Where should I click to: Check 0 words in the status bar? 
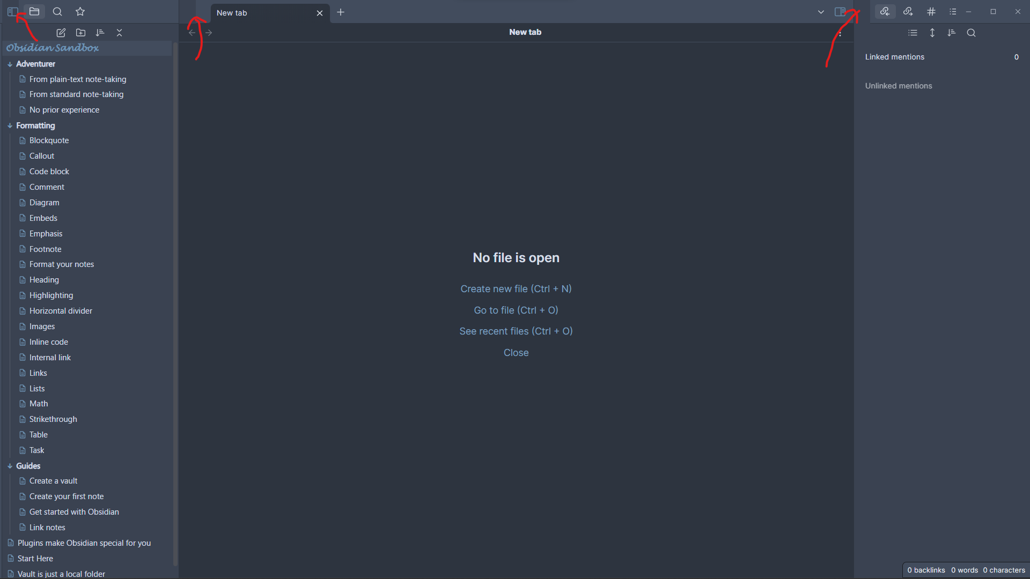tap(964, 570)
